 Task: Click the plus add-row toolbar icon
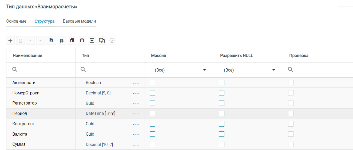pos(10,40)
